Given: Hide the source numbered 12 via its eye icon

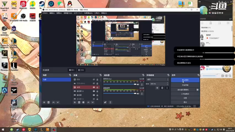Looking at the screenshot, I should click(94, 91).
